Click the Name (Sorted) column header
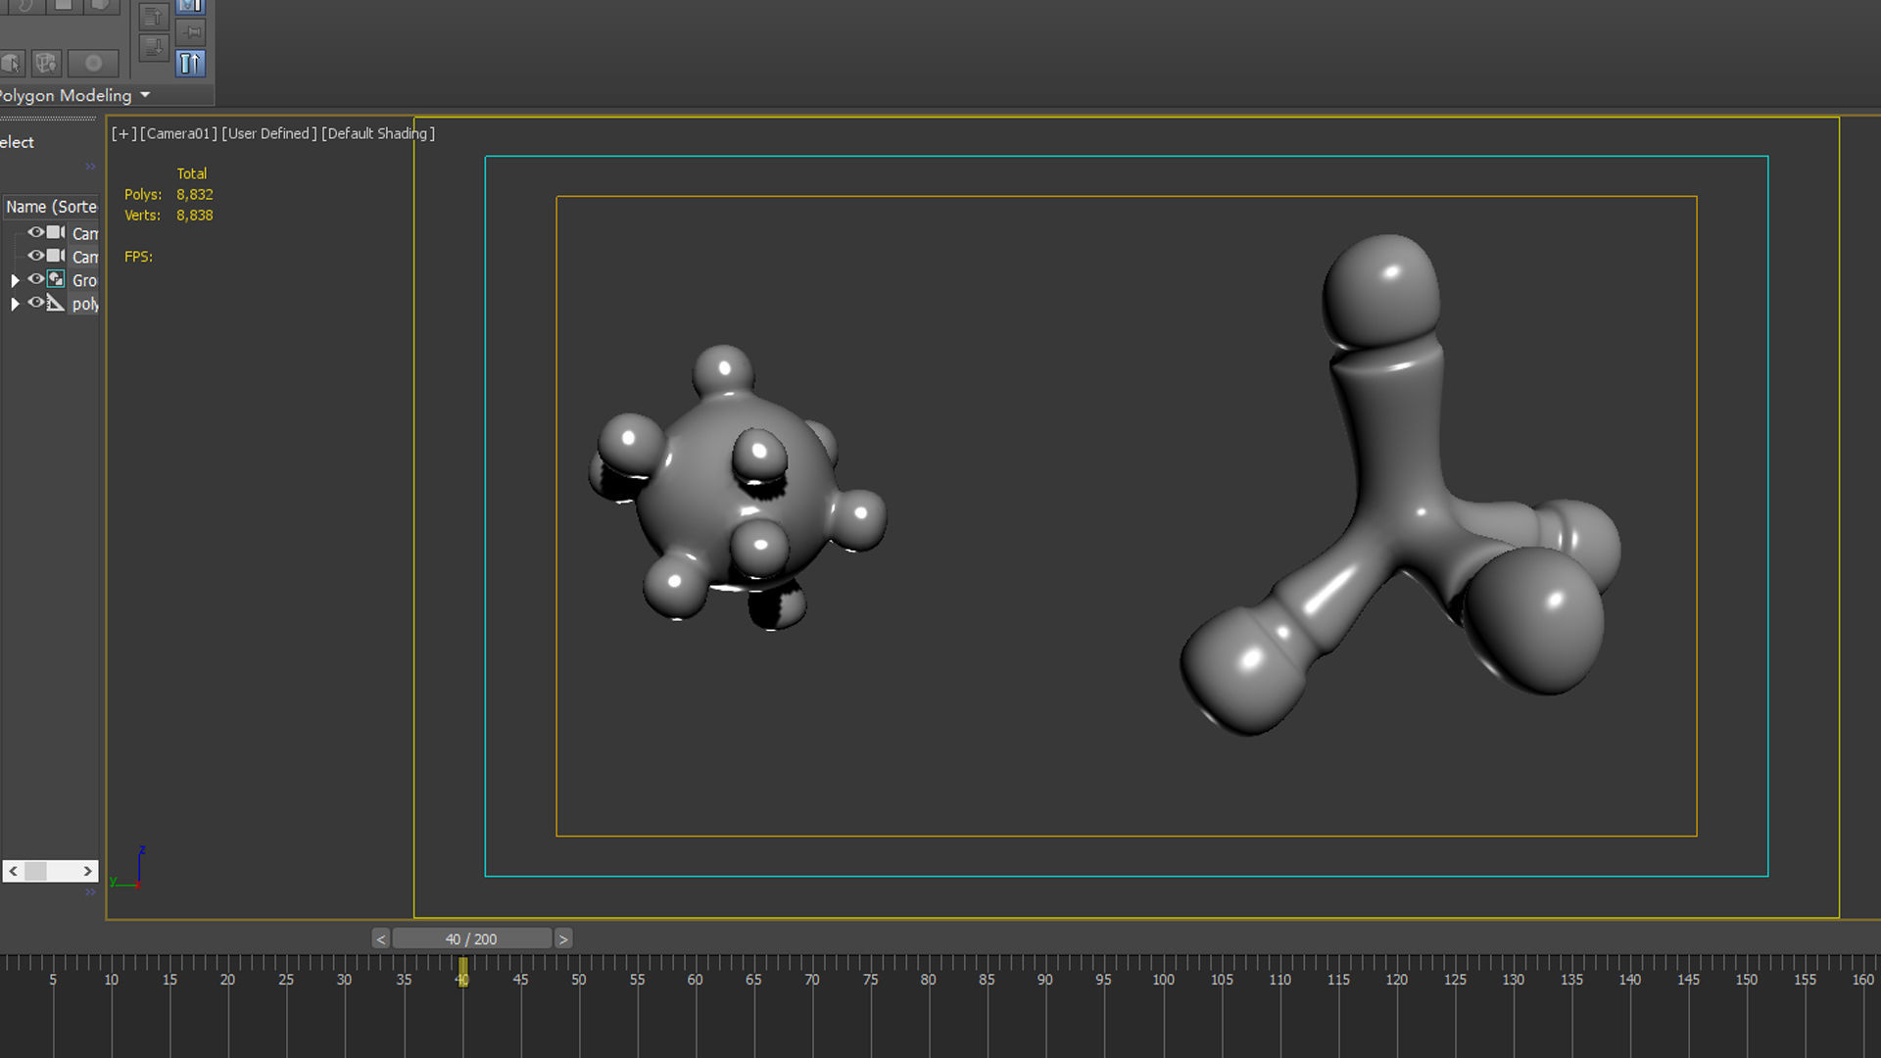Screen dimensions: 1881x1058 (x=51, y=207)
